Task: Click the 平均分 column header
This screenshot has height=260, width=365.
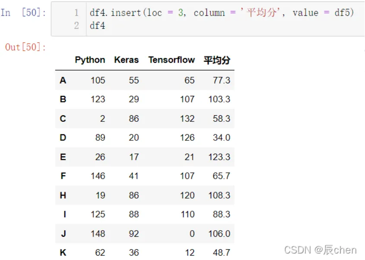Action: (x=217, y=60)
